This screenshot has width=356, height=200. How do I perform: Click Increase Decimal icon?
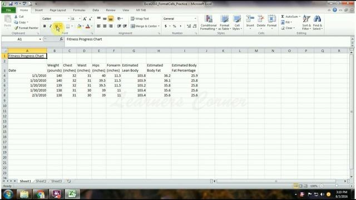(x=189, y=26)
